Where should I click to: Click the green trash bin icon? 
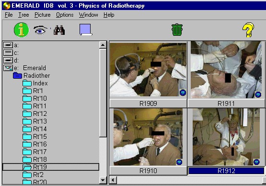[x=177, y=30]
